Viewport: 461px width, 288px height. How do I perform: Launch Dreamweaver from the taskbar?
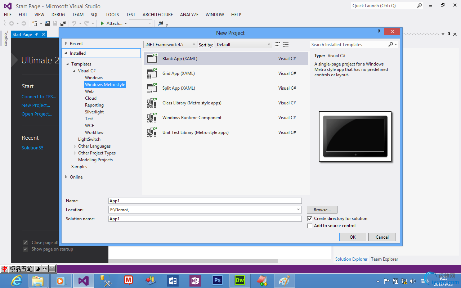(240, 280)
